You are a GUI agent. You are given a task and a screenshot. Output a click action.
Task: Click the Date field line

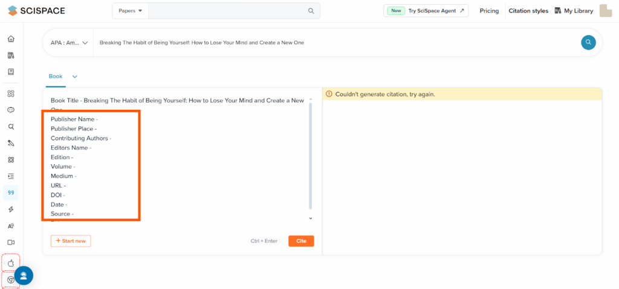pos(59,205)
